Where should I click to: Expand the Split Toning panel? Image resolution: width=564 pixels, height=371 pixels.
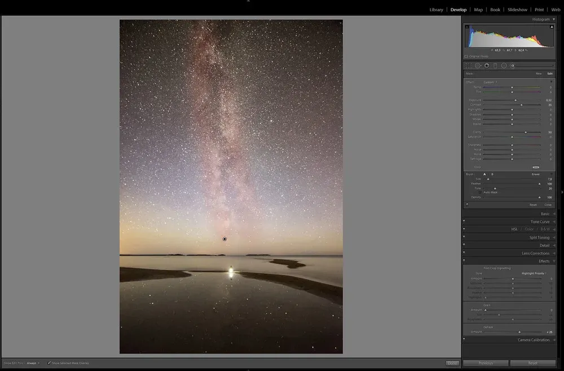(x=554, y=238)
